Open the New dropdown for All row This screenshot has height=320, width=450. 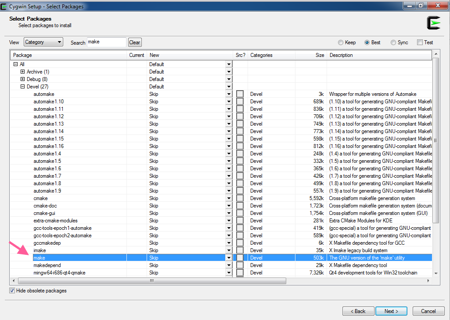(x=229, y=64)
